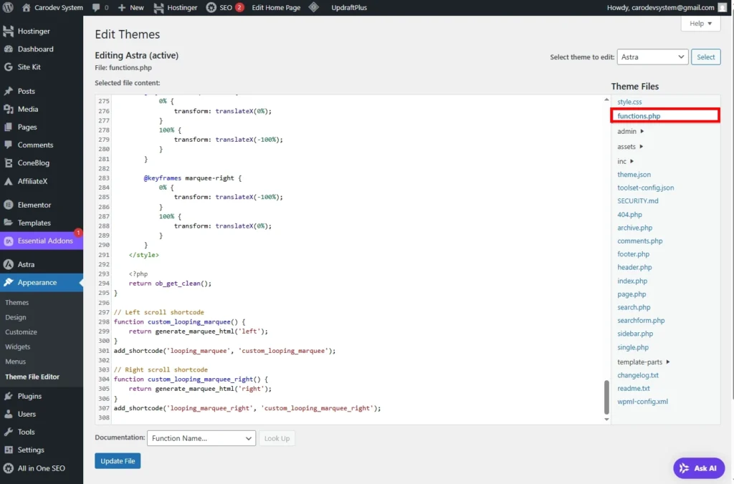The image size is (734, 484).
Task: Open the Astra icon in the sidebar
Action: point(9,265)
